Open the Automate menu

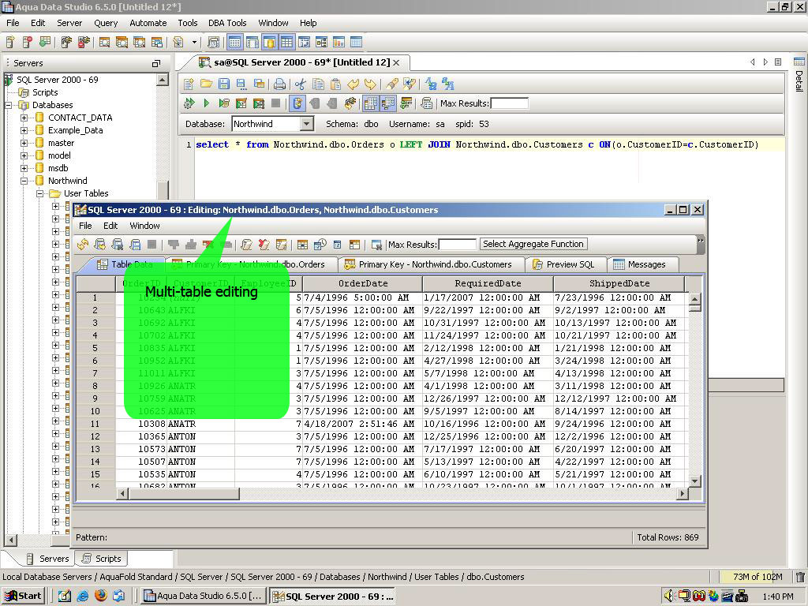148,23
